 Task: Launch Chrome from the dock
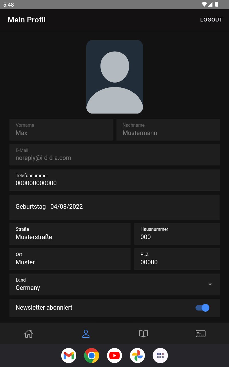[92, 356]
